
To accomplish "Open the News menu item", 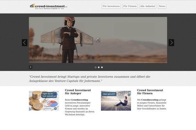I will coord(162,6).
